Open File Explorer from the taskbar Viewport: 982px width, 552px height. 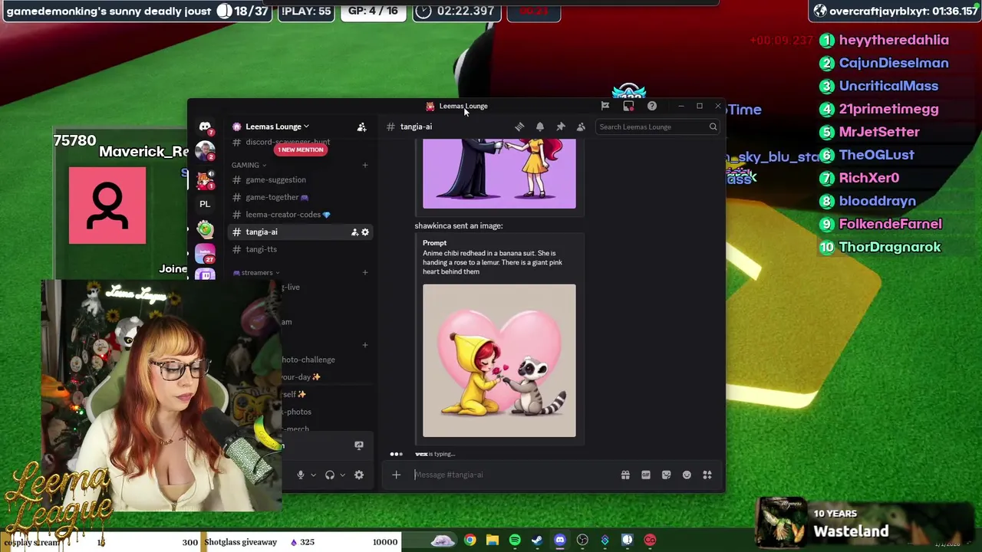(x=492, y=540)
